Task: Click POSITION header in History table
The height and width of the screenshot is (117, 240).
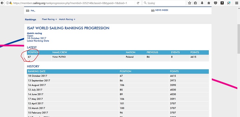Action: [x=125, y=71]
